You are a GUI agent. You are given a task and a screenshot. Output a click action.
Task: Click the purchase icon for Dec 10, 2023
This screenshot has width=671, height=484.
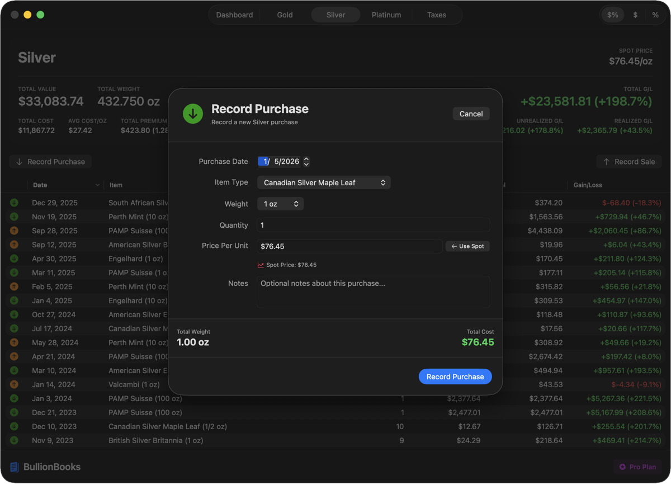[x=14, y=426]
